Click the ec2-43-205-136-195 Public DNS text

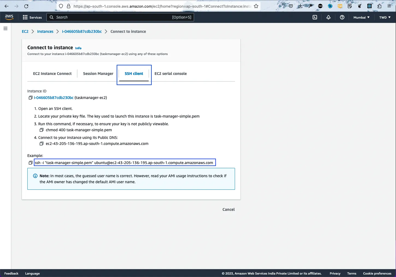(x=97, y=144)
